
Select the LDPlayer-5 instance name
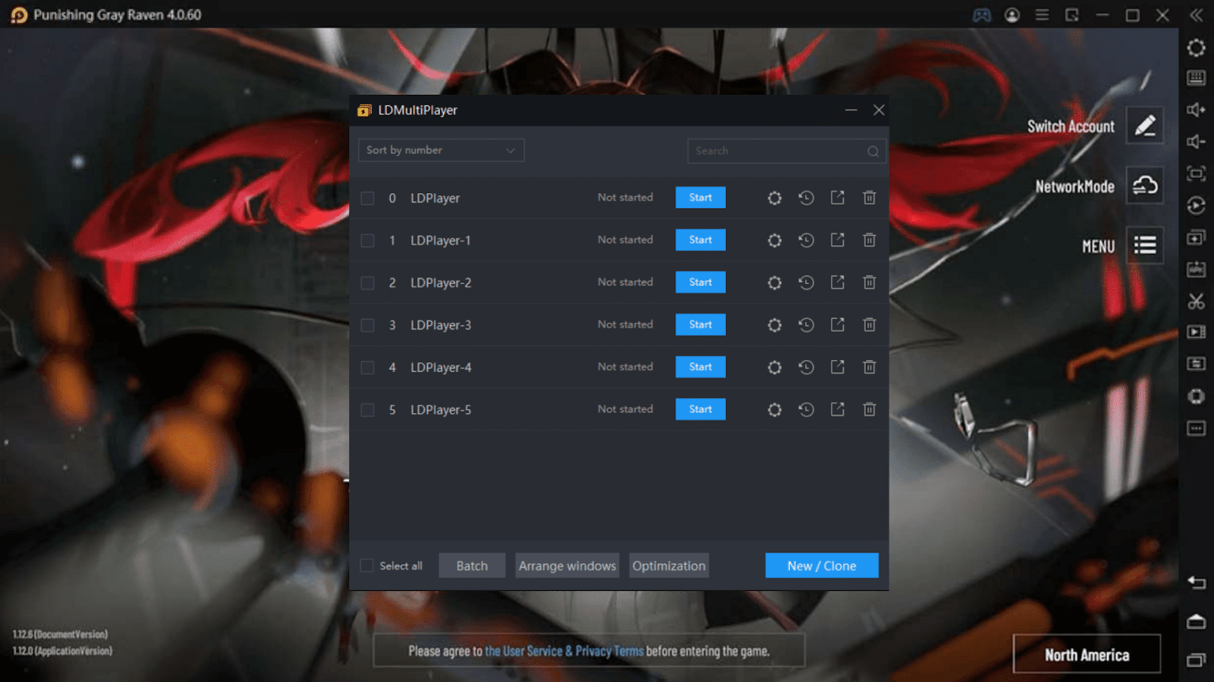click(441, 411)
